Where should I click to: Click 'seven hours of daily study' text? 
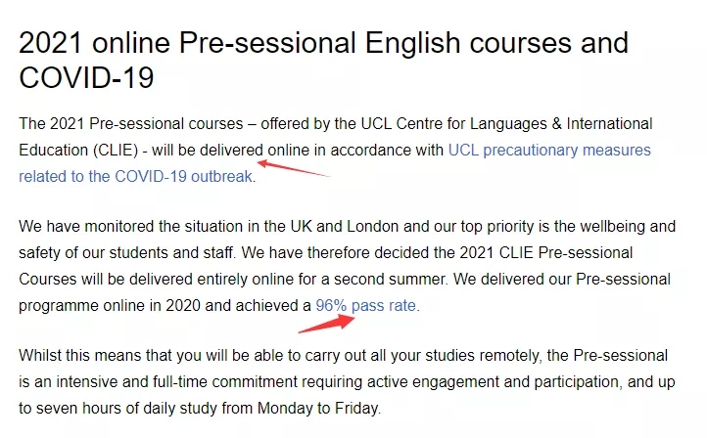click(126, 409)
